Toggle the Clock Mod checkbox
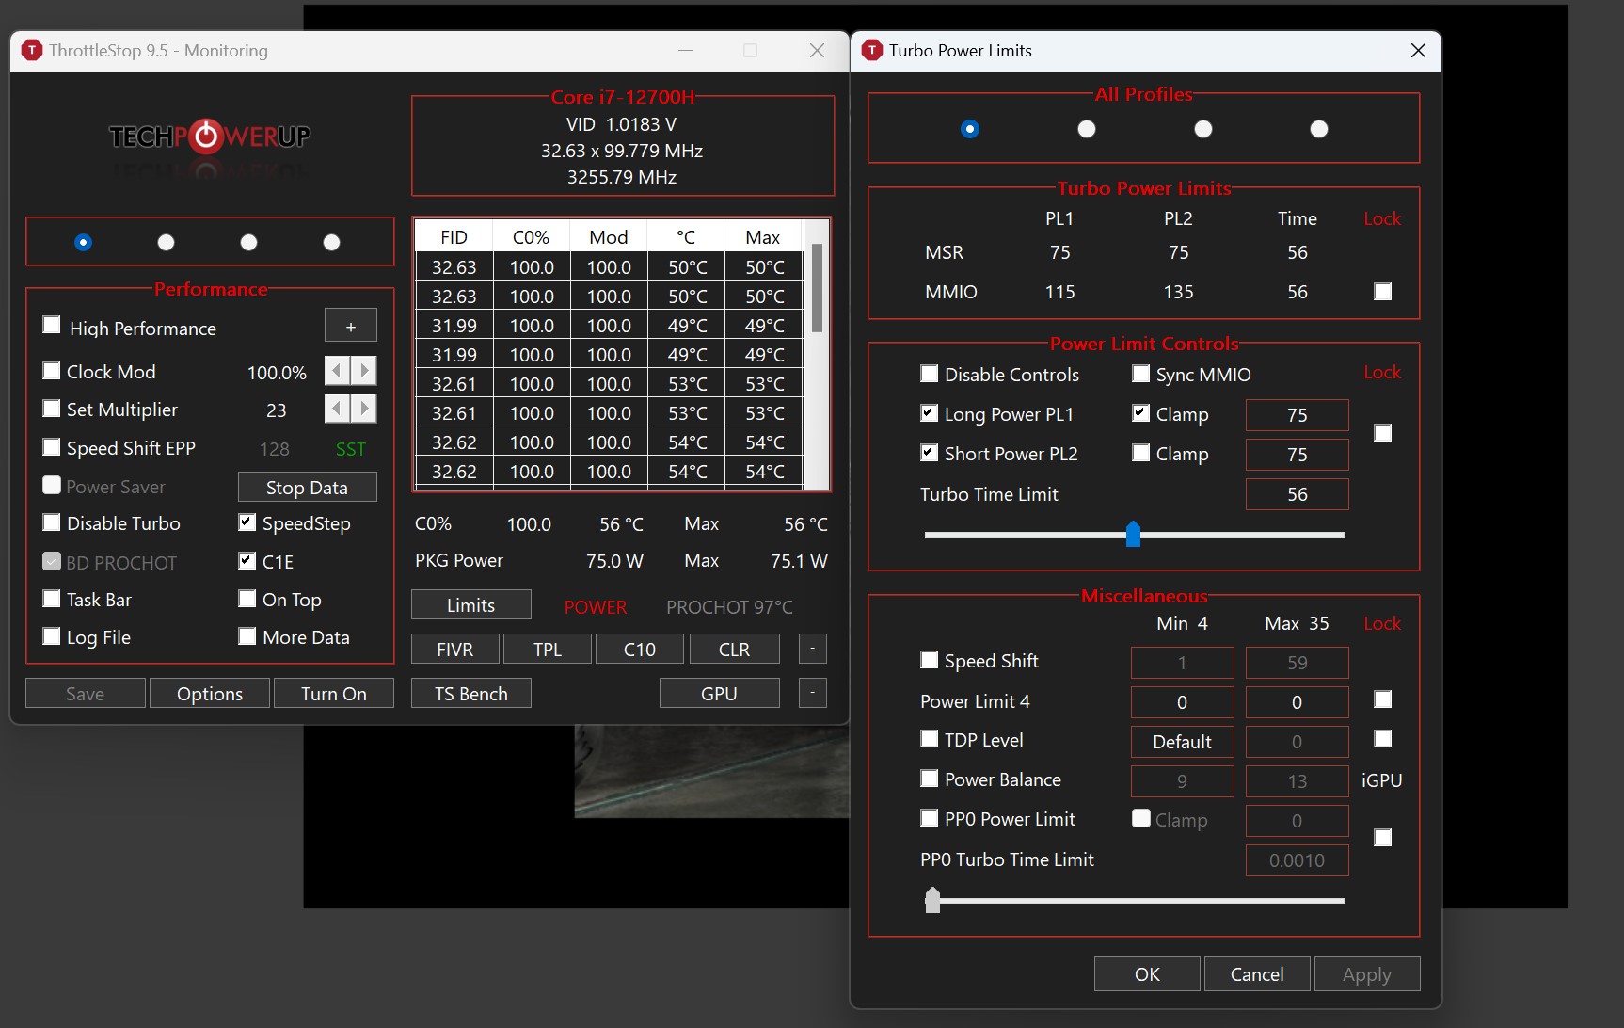The height and width of the screenshot is (1028, 1624). pyautogui.click(x=52, y=371)
